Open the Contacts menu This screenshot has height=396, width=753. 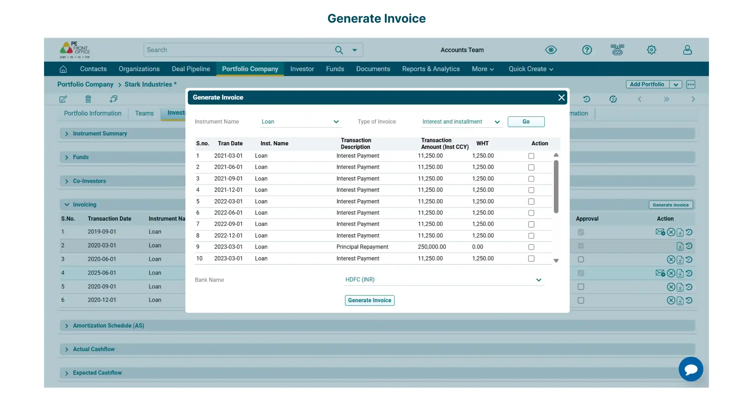(93, 69)
